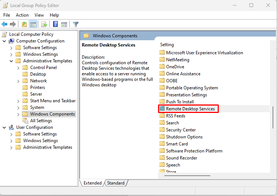Viewport: 277px width, 196px height.
Task: Select Online Assistance in settings list
Action: click(183, 74)
